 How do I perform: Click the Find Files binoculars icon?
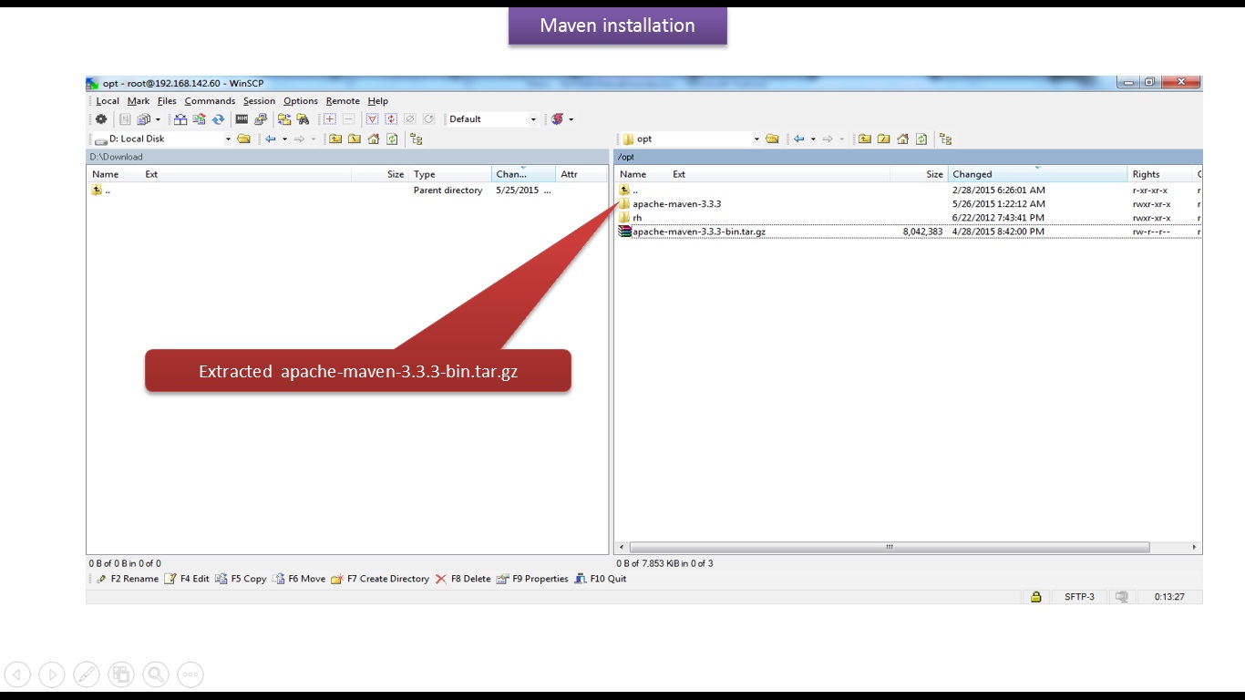click(x=304, y=119)
